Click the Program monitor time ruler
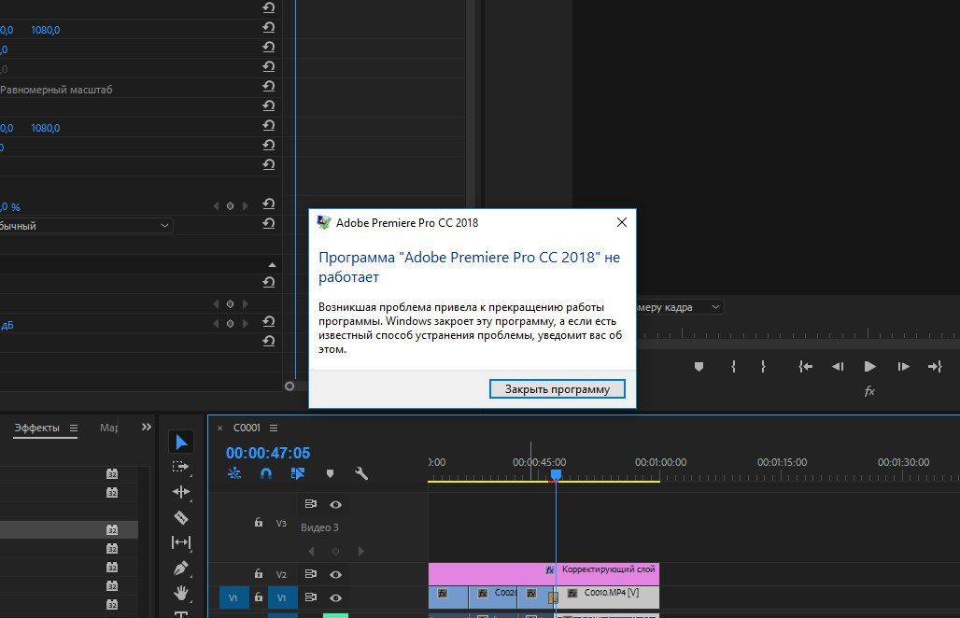This screenshot has height=618, width=960. (x=798, y=332)
